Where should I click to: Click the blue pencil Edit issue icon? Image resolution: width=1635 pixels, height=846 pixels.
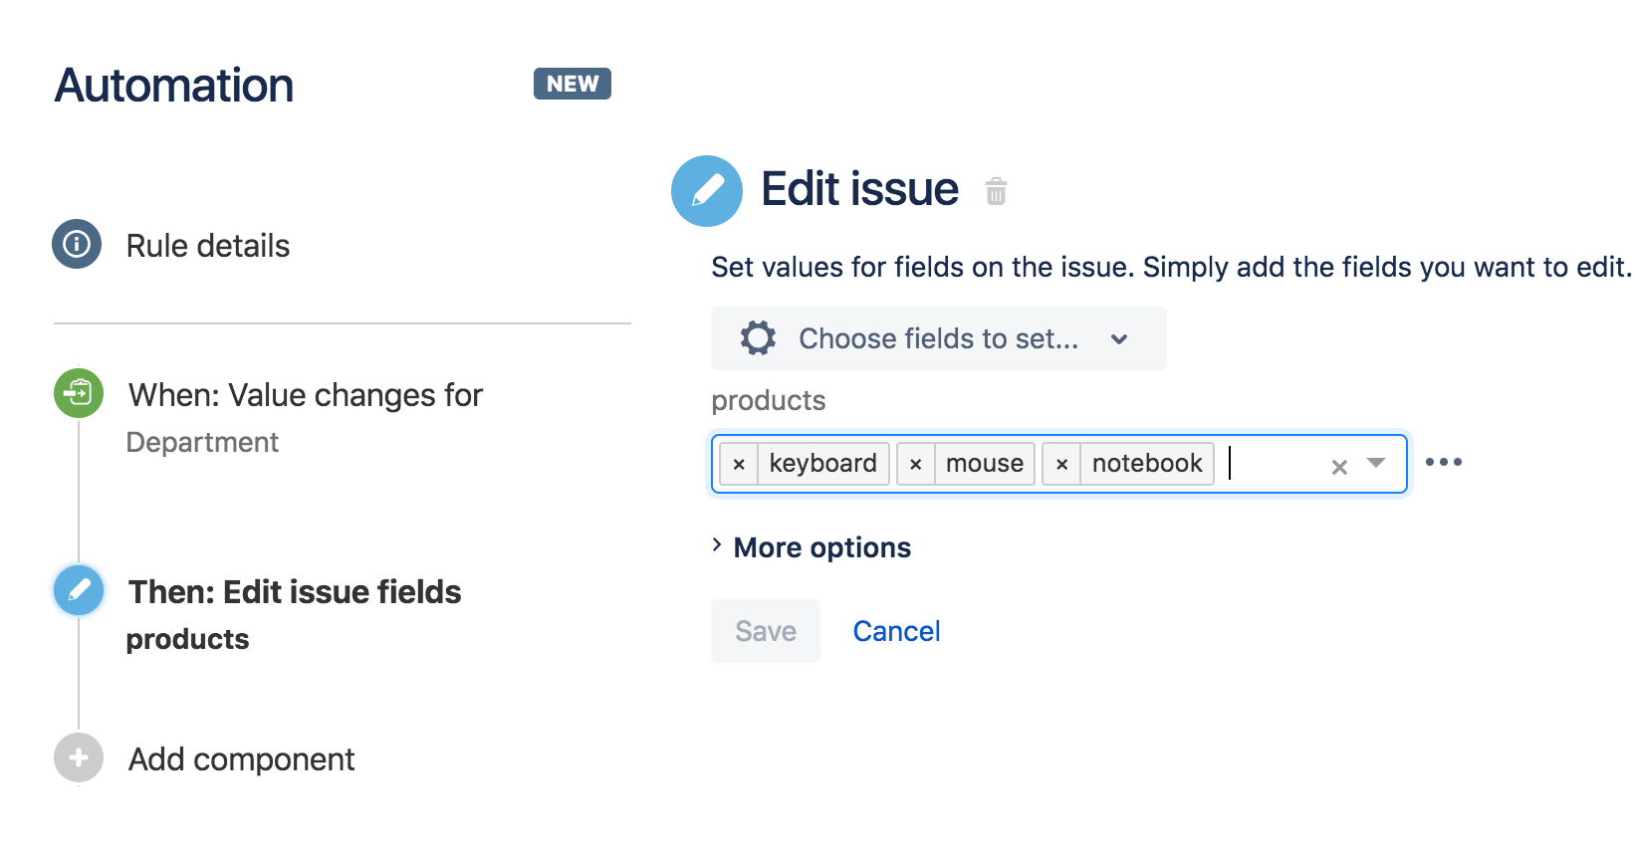[707, 190]
